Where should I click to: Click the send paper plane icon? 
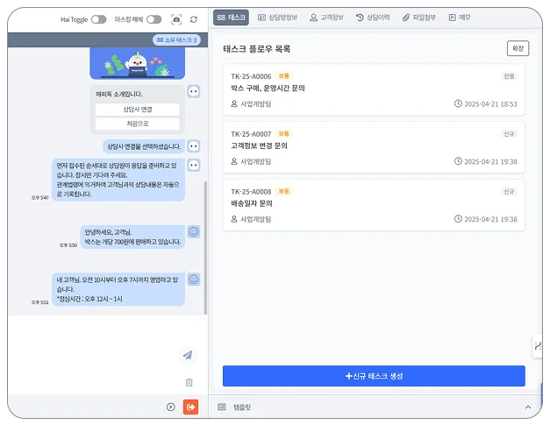tap(188, 355)
